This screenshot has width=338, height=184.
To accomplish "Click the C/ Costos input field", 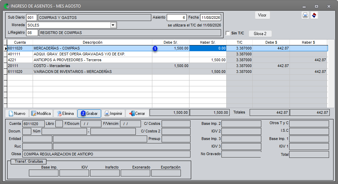I will point(176,124).
